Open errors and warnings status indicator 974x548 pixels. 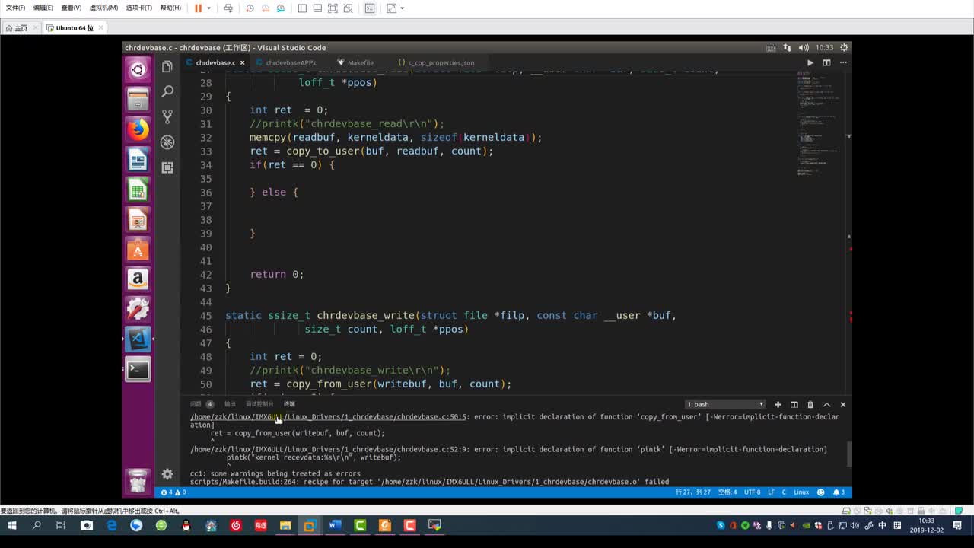(x=173, y=492)
